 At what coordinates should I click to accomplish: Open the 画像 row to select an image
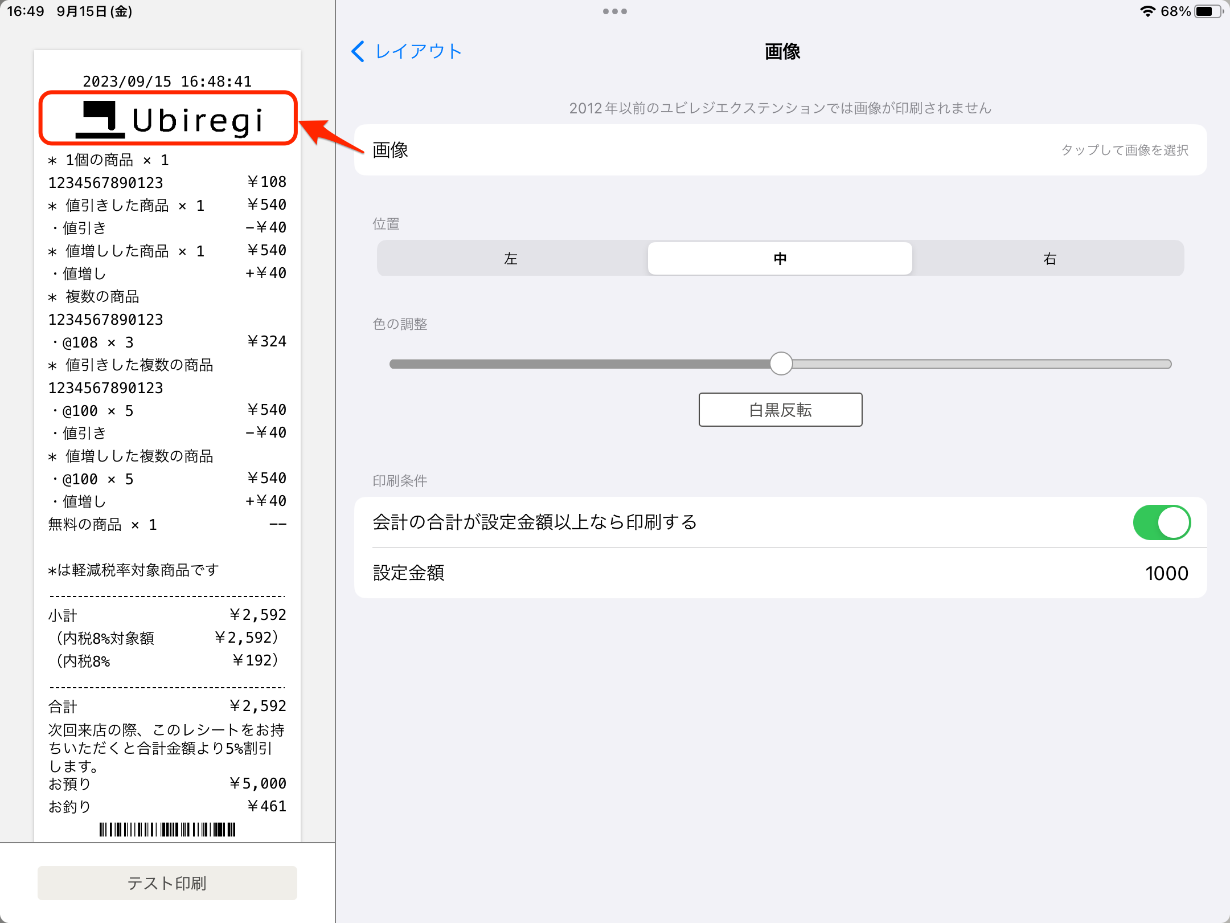[780, 150]
